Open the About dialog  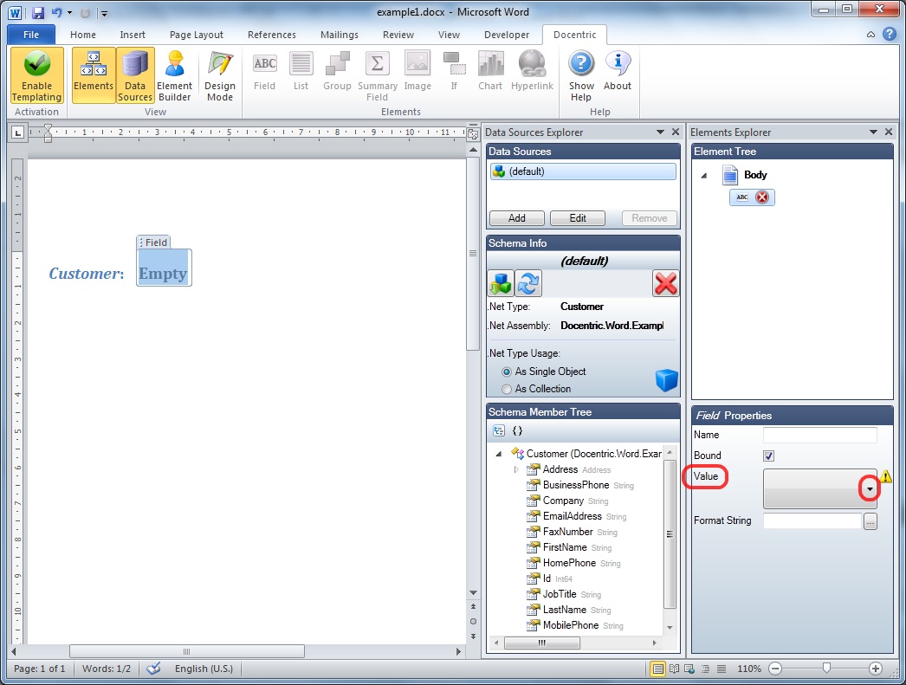click(618, 72)
